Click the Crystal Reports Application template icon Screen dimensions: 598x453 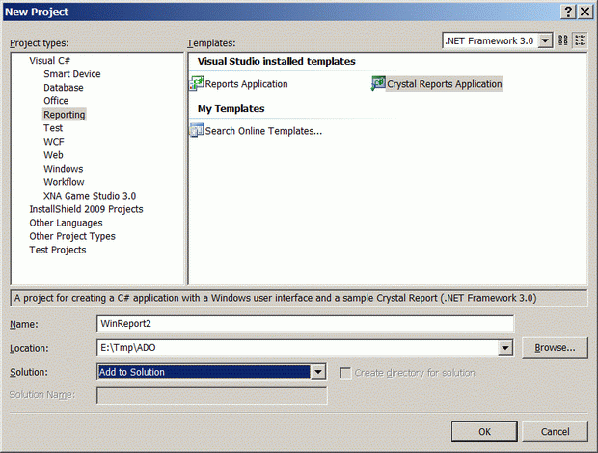[378, 83]
